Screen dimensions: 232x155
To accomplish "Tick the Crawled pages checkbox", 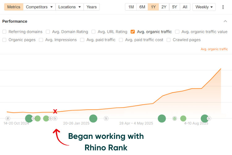I will click(169, 40).
